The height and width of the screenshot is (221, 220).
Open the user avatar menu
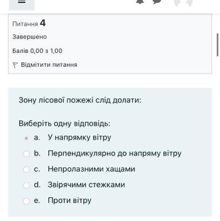[x=183, y=2]
